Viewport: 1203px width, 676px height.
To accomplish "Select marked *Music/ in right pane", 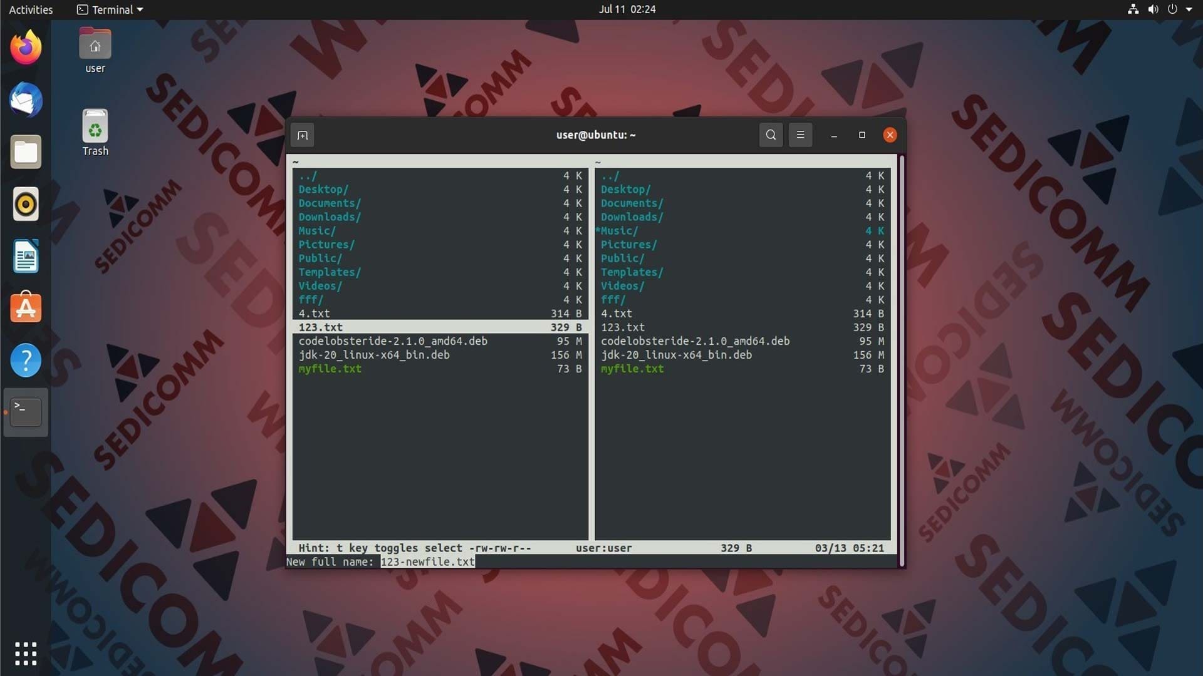I will 742,231.
